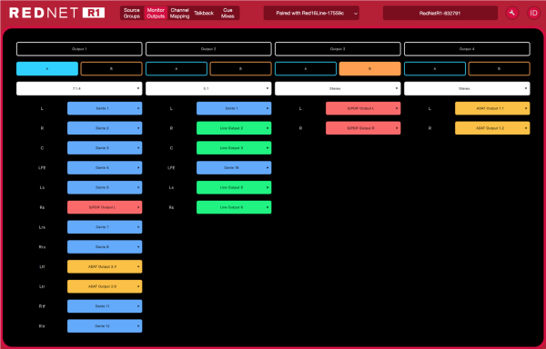Open the wrench settings icon
The width and height of the screenshot is (546, 349).
pos(511,14)
